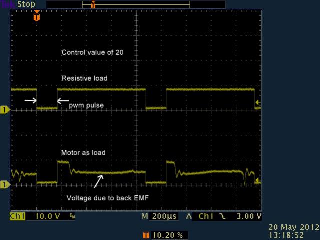Click the 'pwm pulse' annotation text

86,105
